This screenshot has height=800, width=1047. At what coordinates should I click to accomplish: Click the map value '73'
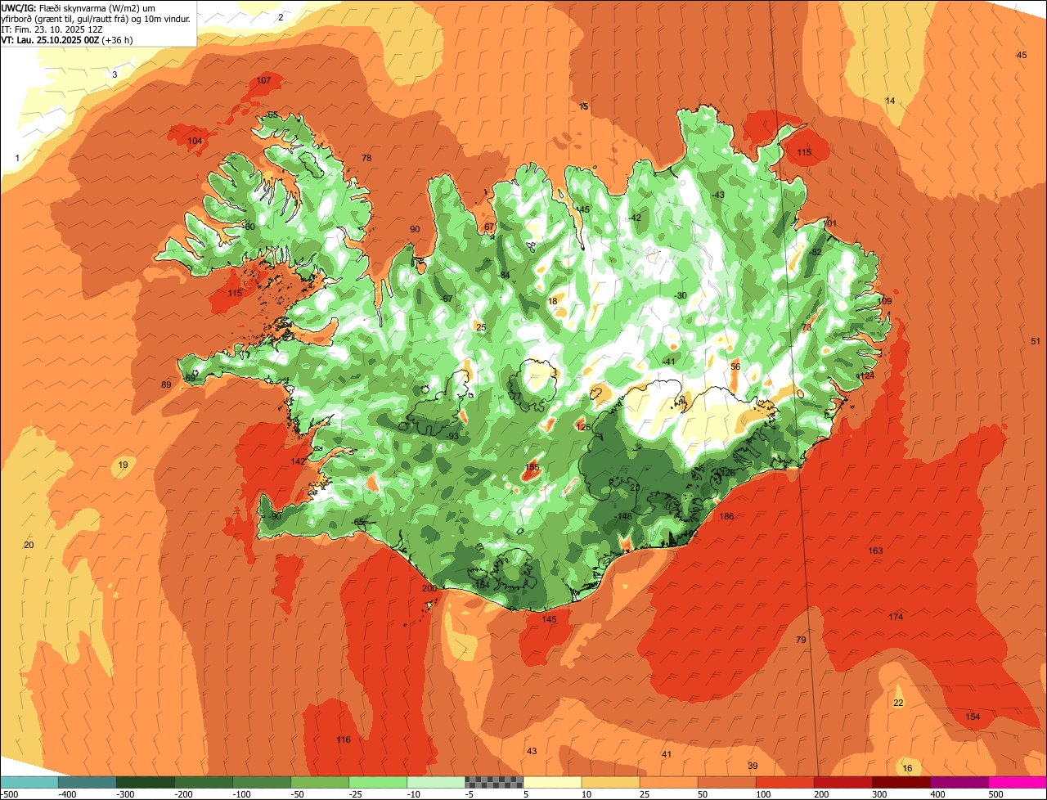click(x=807, y=327)
